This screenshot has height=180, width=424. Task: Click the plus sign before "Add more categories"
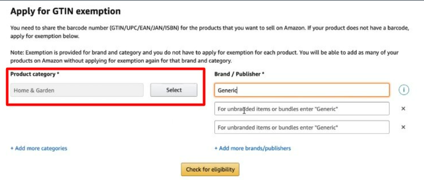pos(12,148)
